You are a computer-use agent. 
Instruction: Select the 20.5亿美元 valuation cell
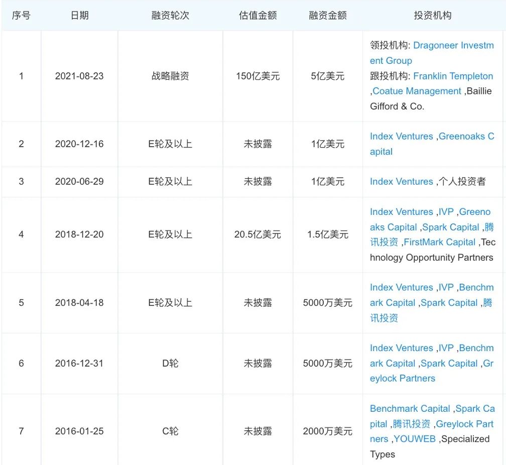258,235
